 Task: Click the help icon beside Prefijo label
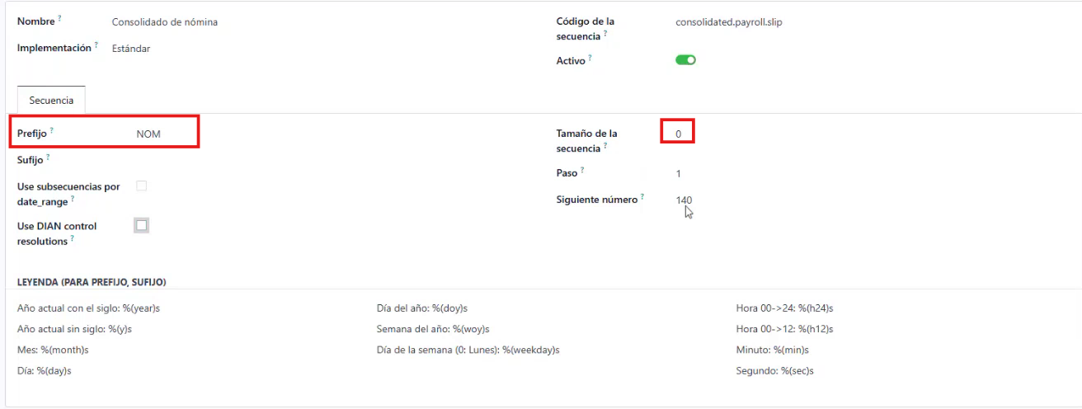pos(51,129)
